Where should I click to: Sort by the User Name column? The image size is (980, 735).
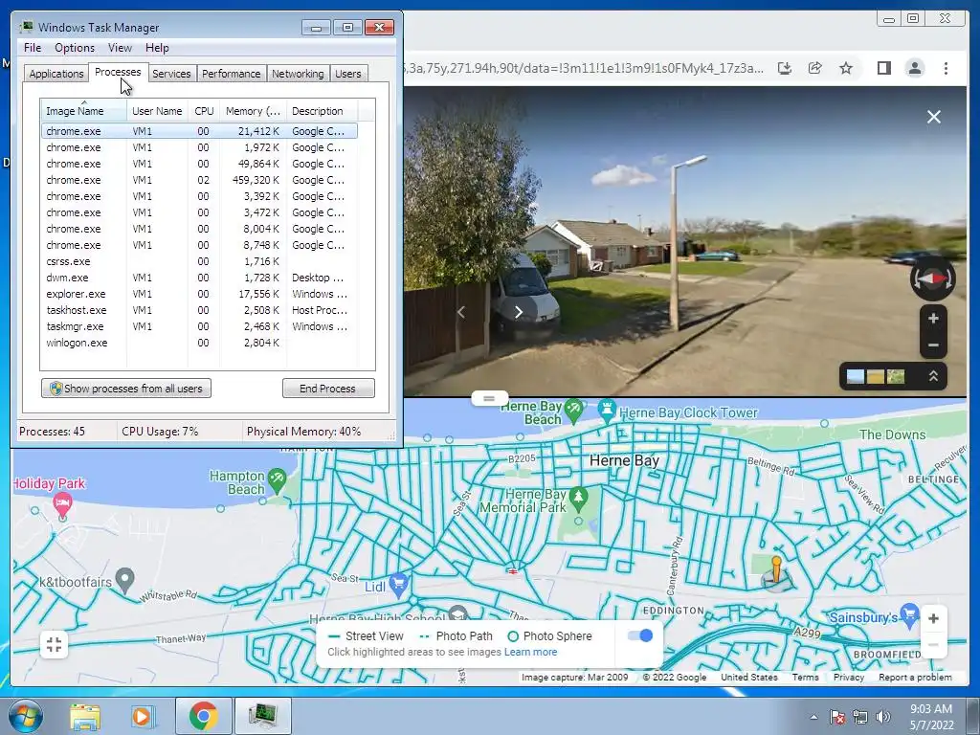point(158,111)
